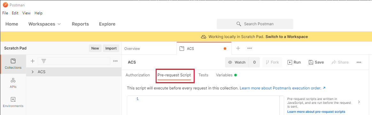Image resolution: width=372 pixels, height=115 pixels.
Task: Save the ACS collection
Action: tap(316, 62)
